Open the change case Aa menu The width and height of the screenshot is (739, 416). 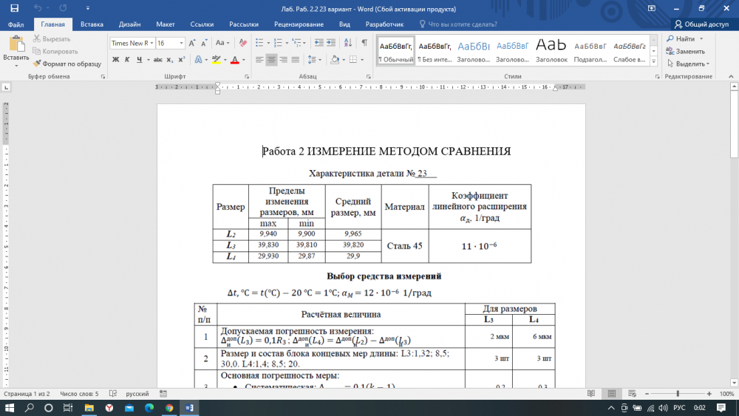click(x=222, y=43)
